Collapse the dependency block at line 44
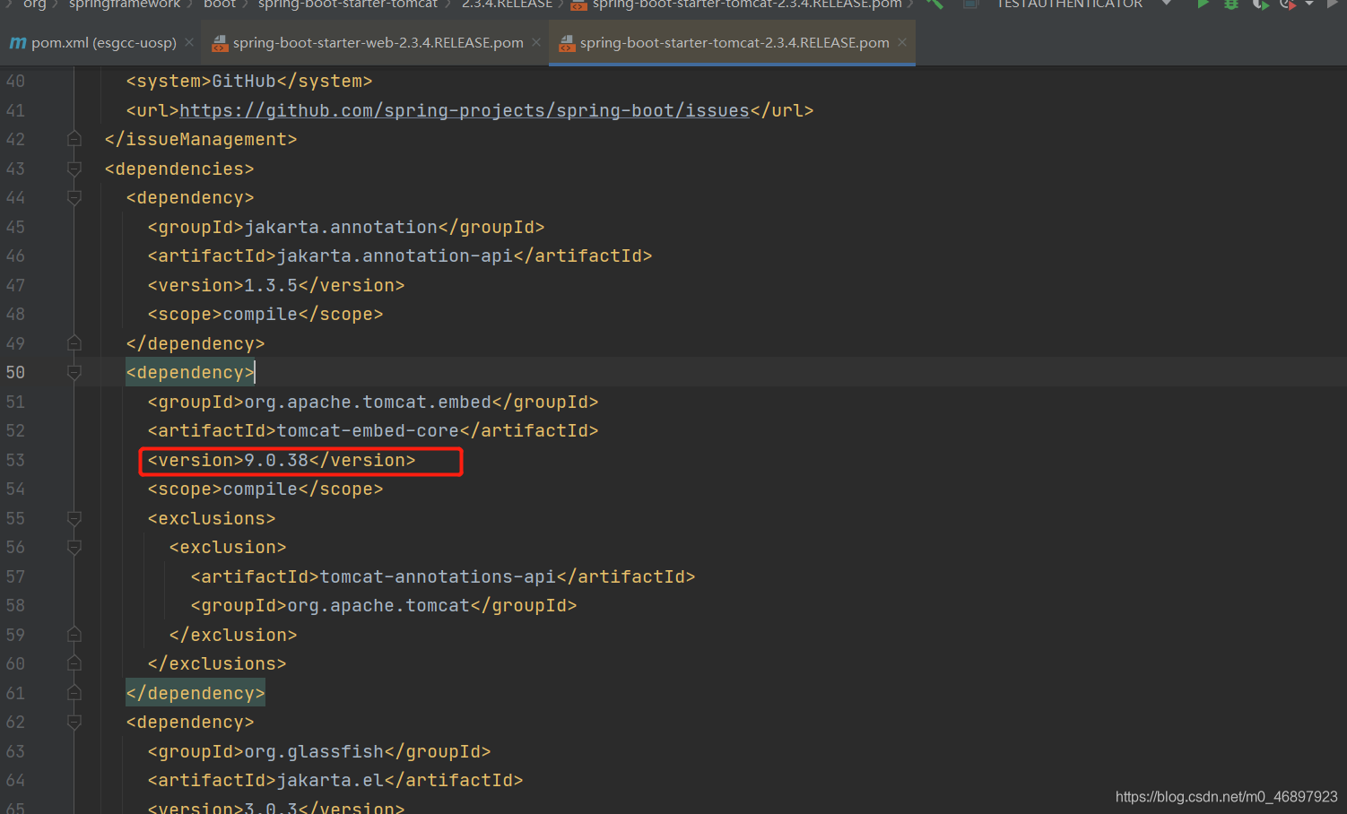The height and width of the screenshot is (814, 1347). point(74,197)
